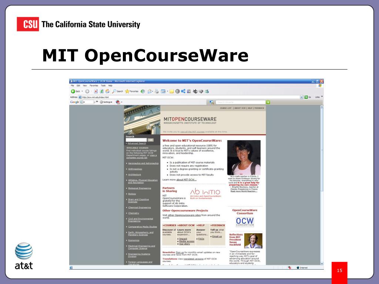
Task: Click newsletter Sign up link
Action: pos(180,252)
